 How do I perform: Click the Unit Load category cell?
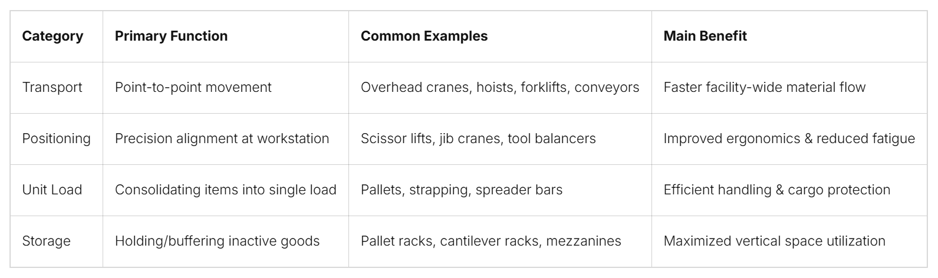[x=57, y=190]
